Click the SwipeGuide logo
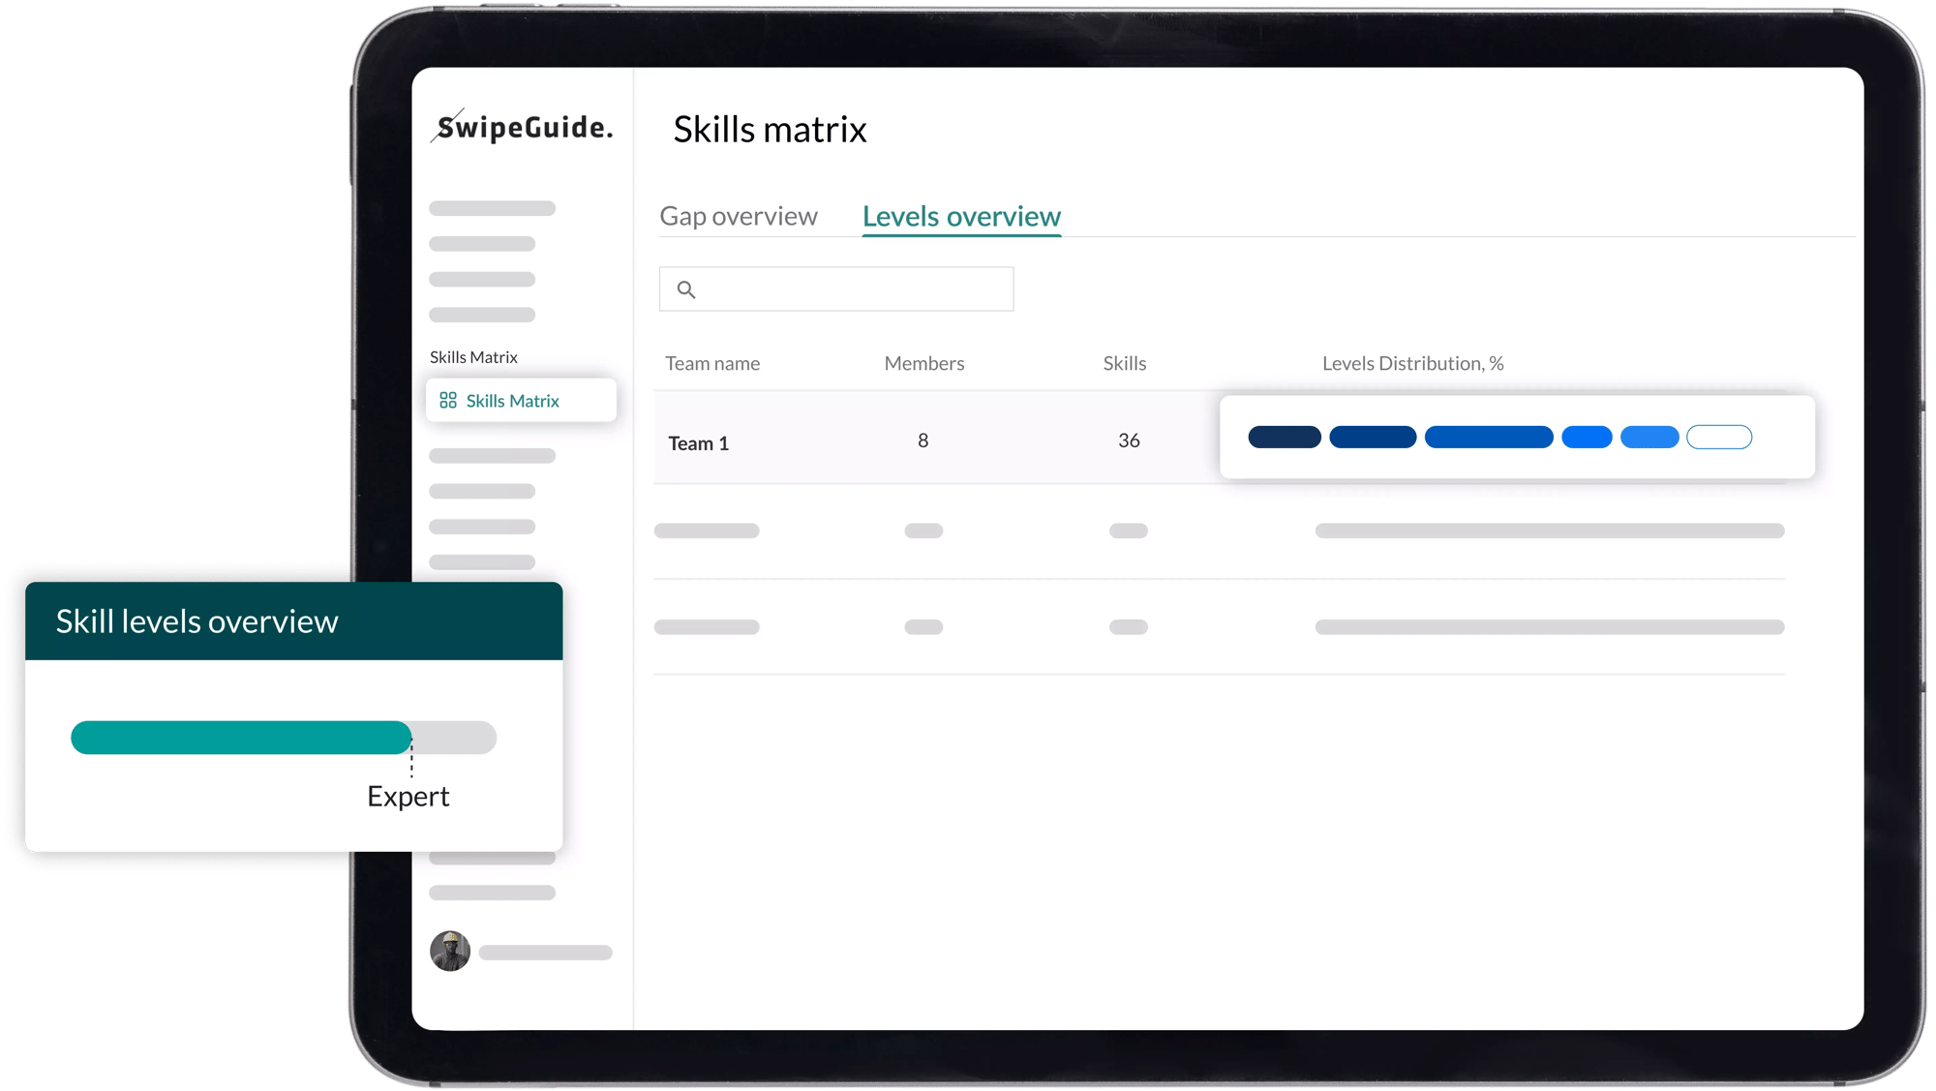This screenshot has height=1091, width=1936. pos(523,127)
